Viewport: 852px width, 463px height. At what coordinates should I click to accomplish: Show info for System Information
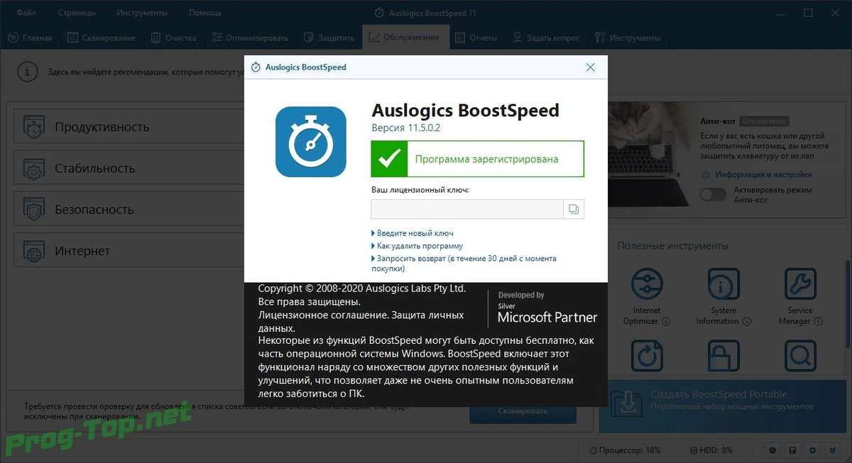(x=747, y=321)
